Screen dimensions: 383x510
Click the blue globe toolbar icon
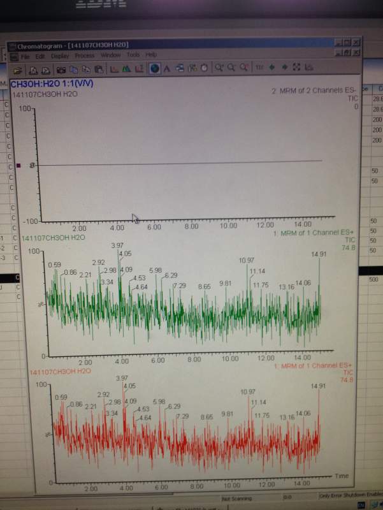[x=154, y=68]
